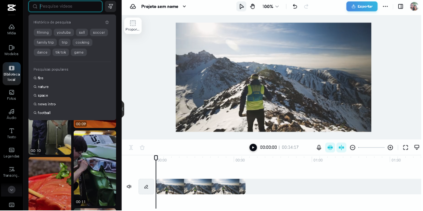Image resolution: width=423 pixels, height=211 pixels.
Task: Open the Áudio panel
Action: (x=12, y=114)
